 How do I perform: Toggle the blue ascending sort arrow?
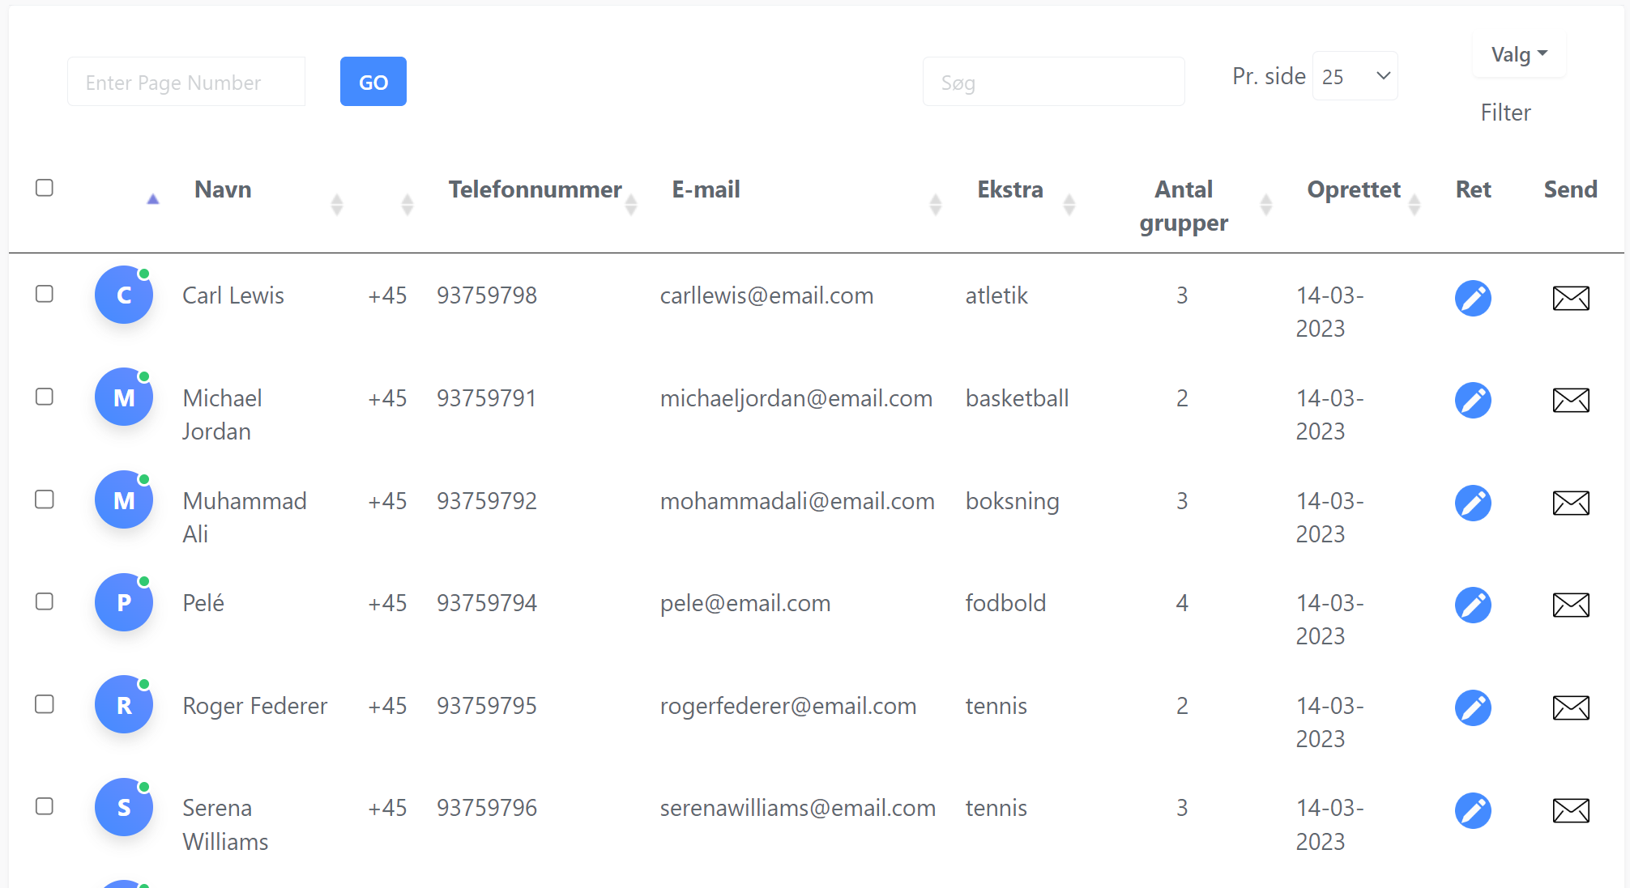[152, 199]
